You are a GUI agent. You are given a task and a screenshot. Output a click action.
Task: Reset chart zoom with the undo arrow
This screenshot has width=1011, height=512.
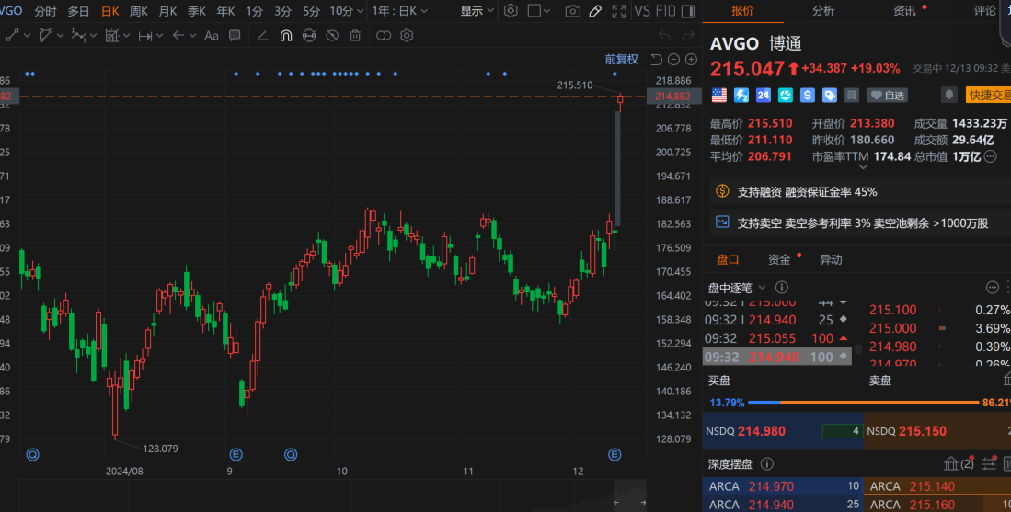tap(657, 59)
